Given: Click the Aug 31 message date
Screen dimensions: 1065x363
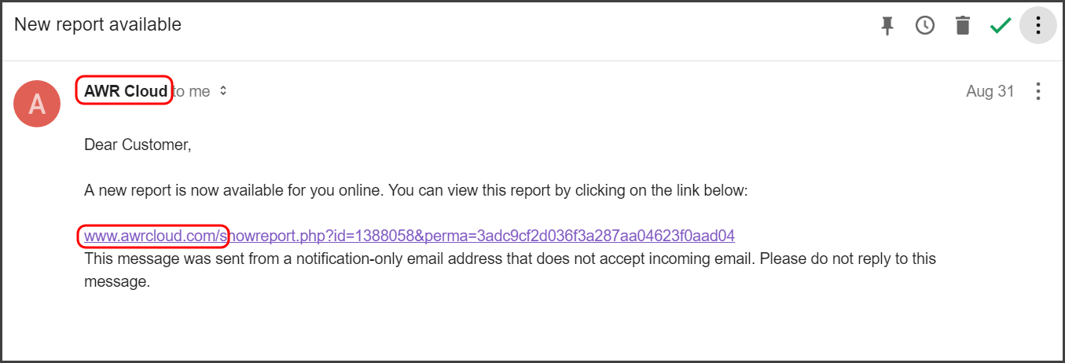Looking at the screenshot, I should [x=990, y=91].
